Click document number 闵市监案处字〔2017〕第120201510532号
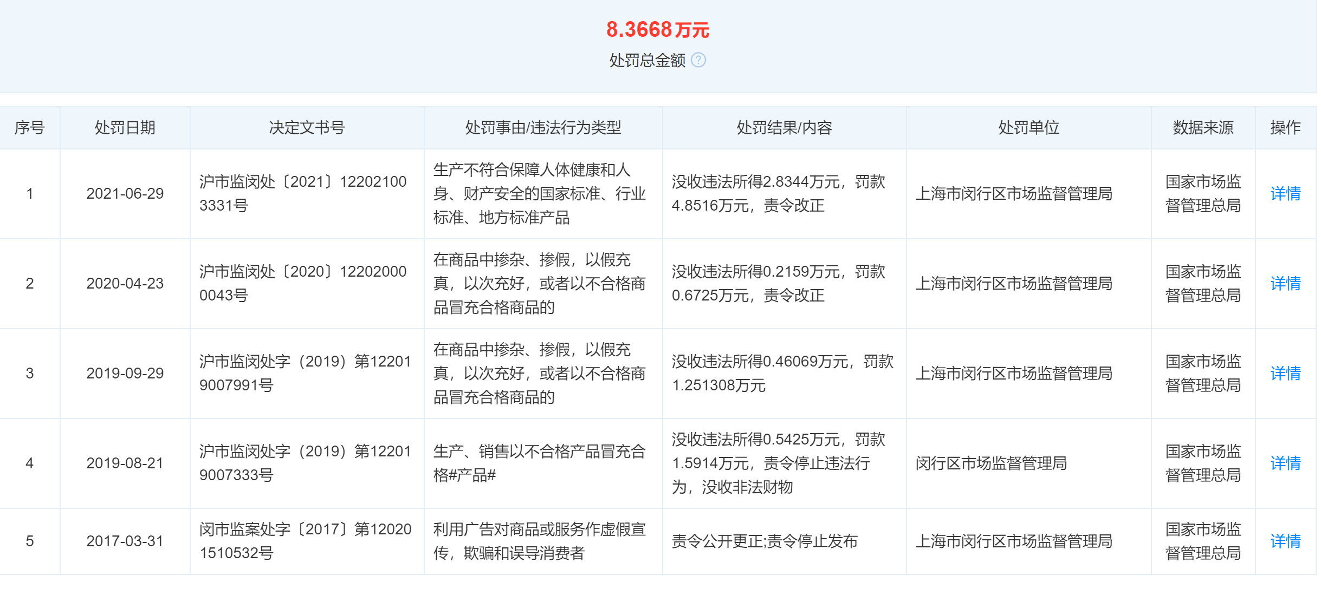 306,541
